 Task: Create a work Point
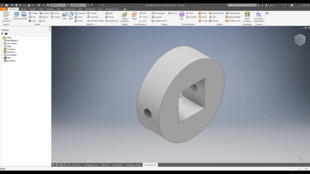point(143,17)
